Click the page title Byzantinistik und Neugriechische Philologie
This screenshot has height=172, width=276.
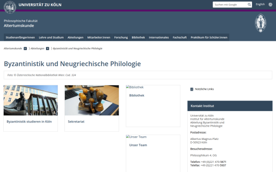(x=72, y=64)
